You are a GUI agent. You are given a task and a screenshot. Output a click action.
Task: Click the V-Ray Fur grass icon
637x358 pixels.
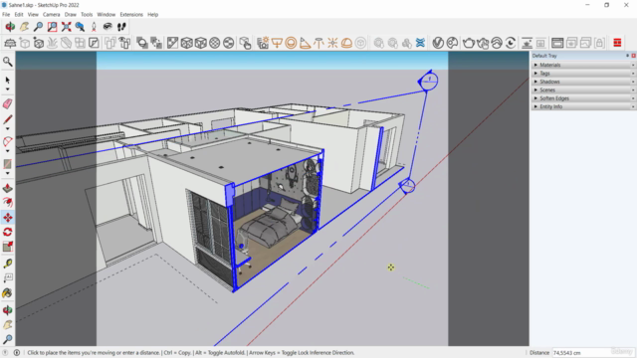[53, 43]
